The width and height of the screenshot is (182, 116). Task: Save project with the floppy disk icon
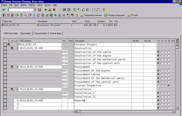coord(39,10)
